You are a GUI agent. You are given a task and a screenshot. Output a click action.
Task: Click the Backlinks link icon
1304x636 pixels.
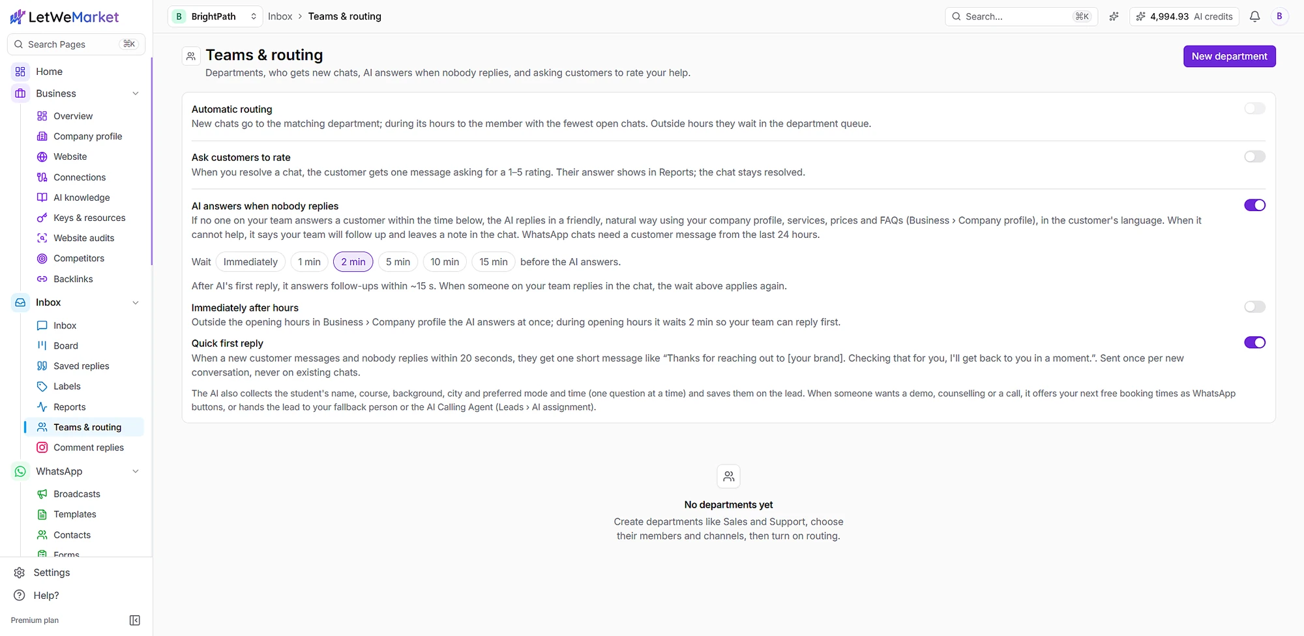click(42, 279)
